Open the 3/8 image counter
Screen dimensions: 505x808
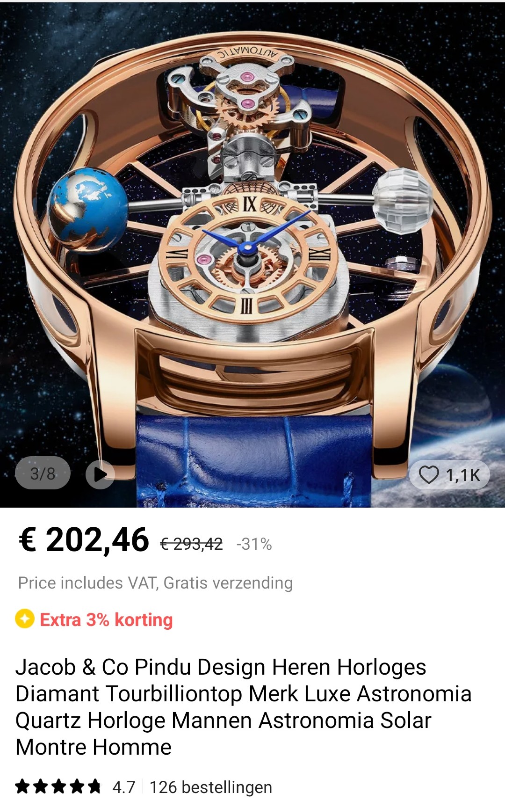43,473
